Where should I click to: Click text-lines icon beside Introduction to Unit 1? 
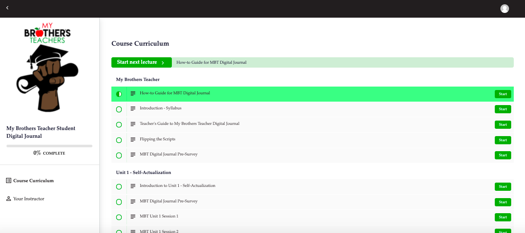tap(133, 186)
